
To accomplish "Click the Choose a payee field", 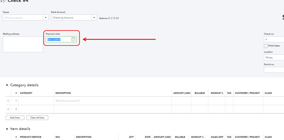I will (x=23, y=18).
